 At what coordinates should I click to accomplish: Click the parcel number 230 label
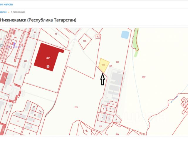point(117,62)
